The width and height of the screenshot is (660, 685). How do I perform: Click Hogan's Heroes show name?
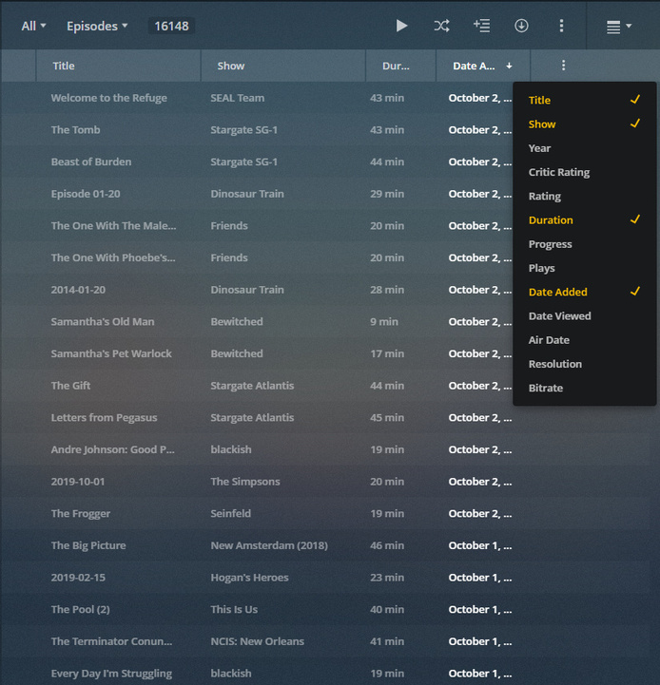click(249, 578)
